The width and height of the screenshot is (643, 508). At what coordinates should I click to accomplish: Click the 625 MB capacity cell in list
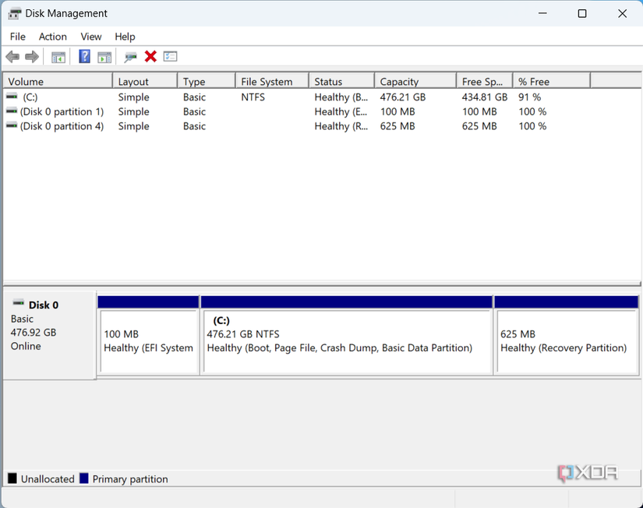coord(397,126)
